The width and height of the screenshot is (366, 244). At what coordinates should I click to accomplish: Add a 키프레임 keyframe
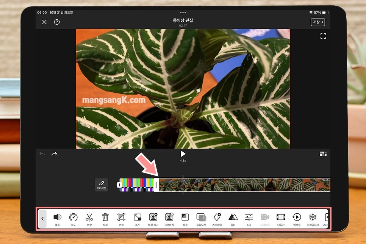click(217, 219)
